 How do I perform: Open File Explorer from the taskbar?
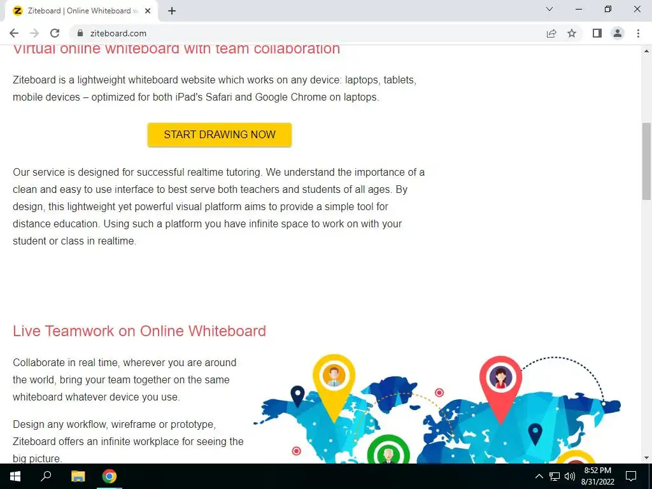78,476
